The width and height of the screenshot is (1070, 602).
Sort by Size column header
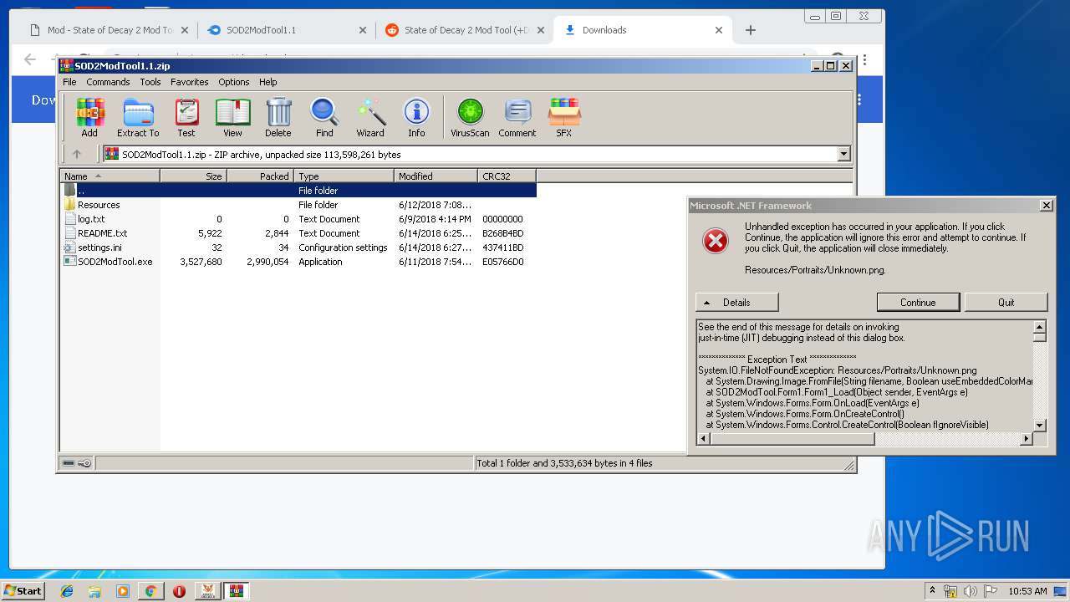[193, 176]
